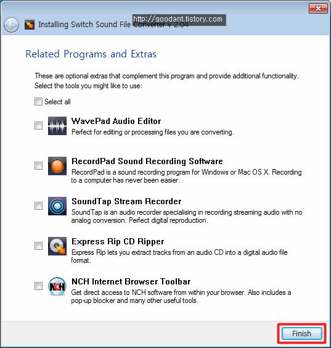
Task: Click the 'Select all' label text
Action: [57, 102]
